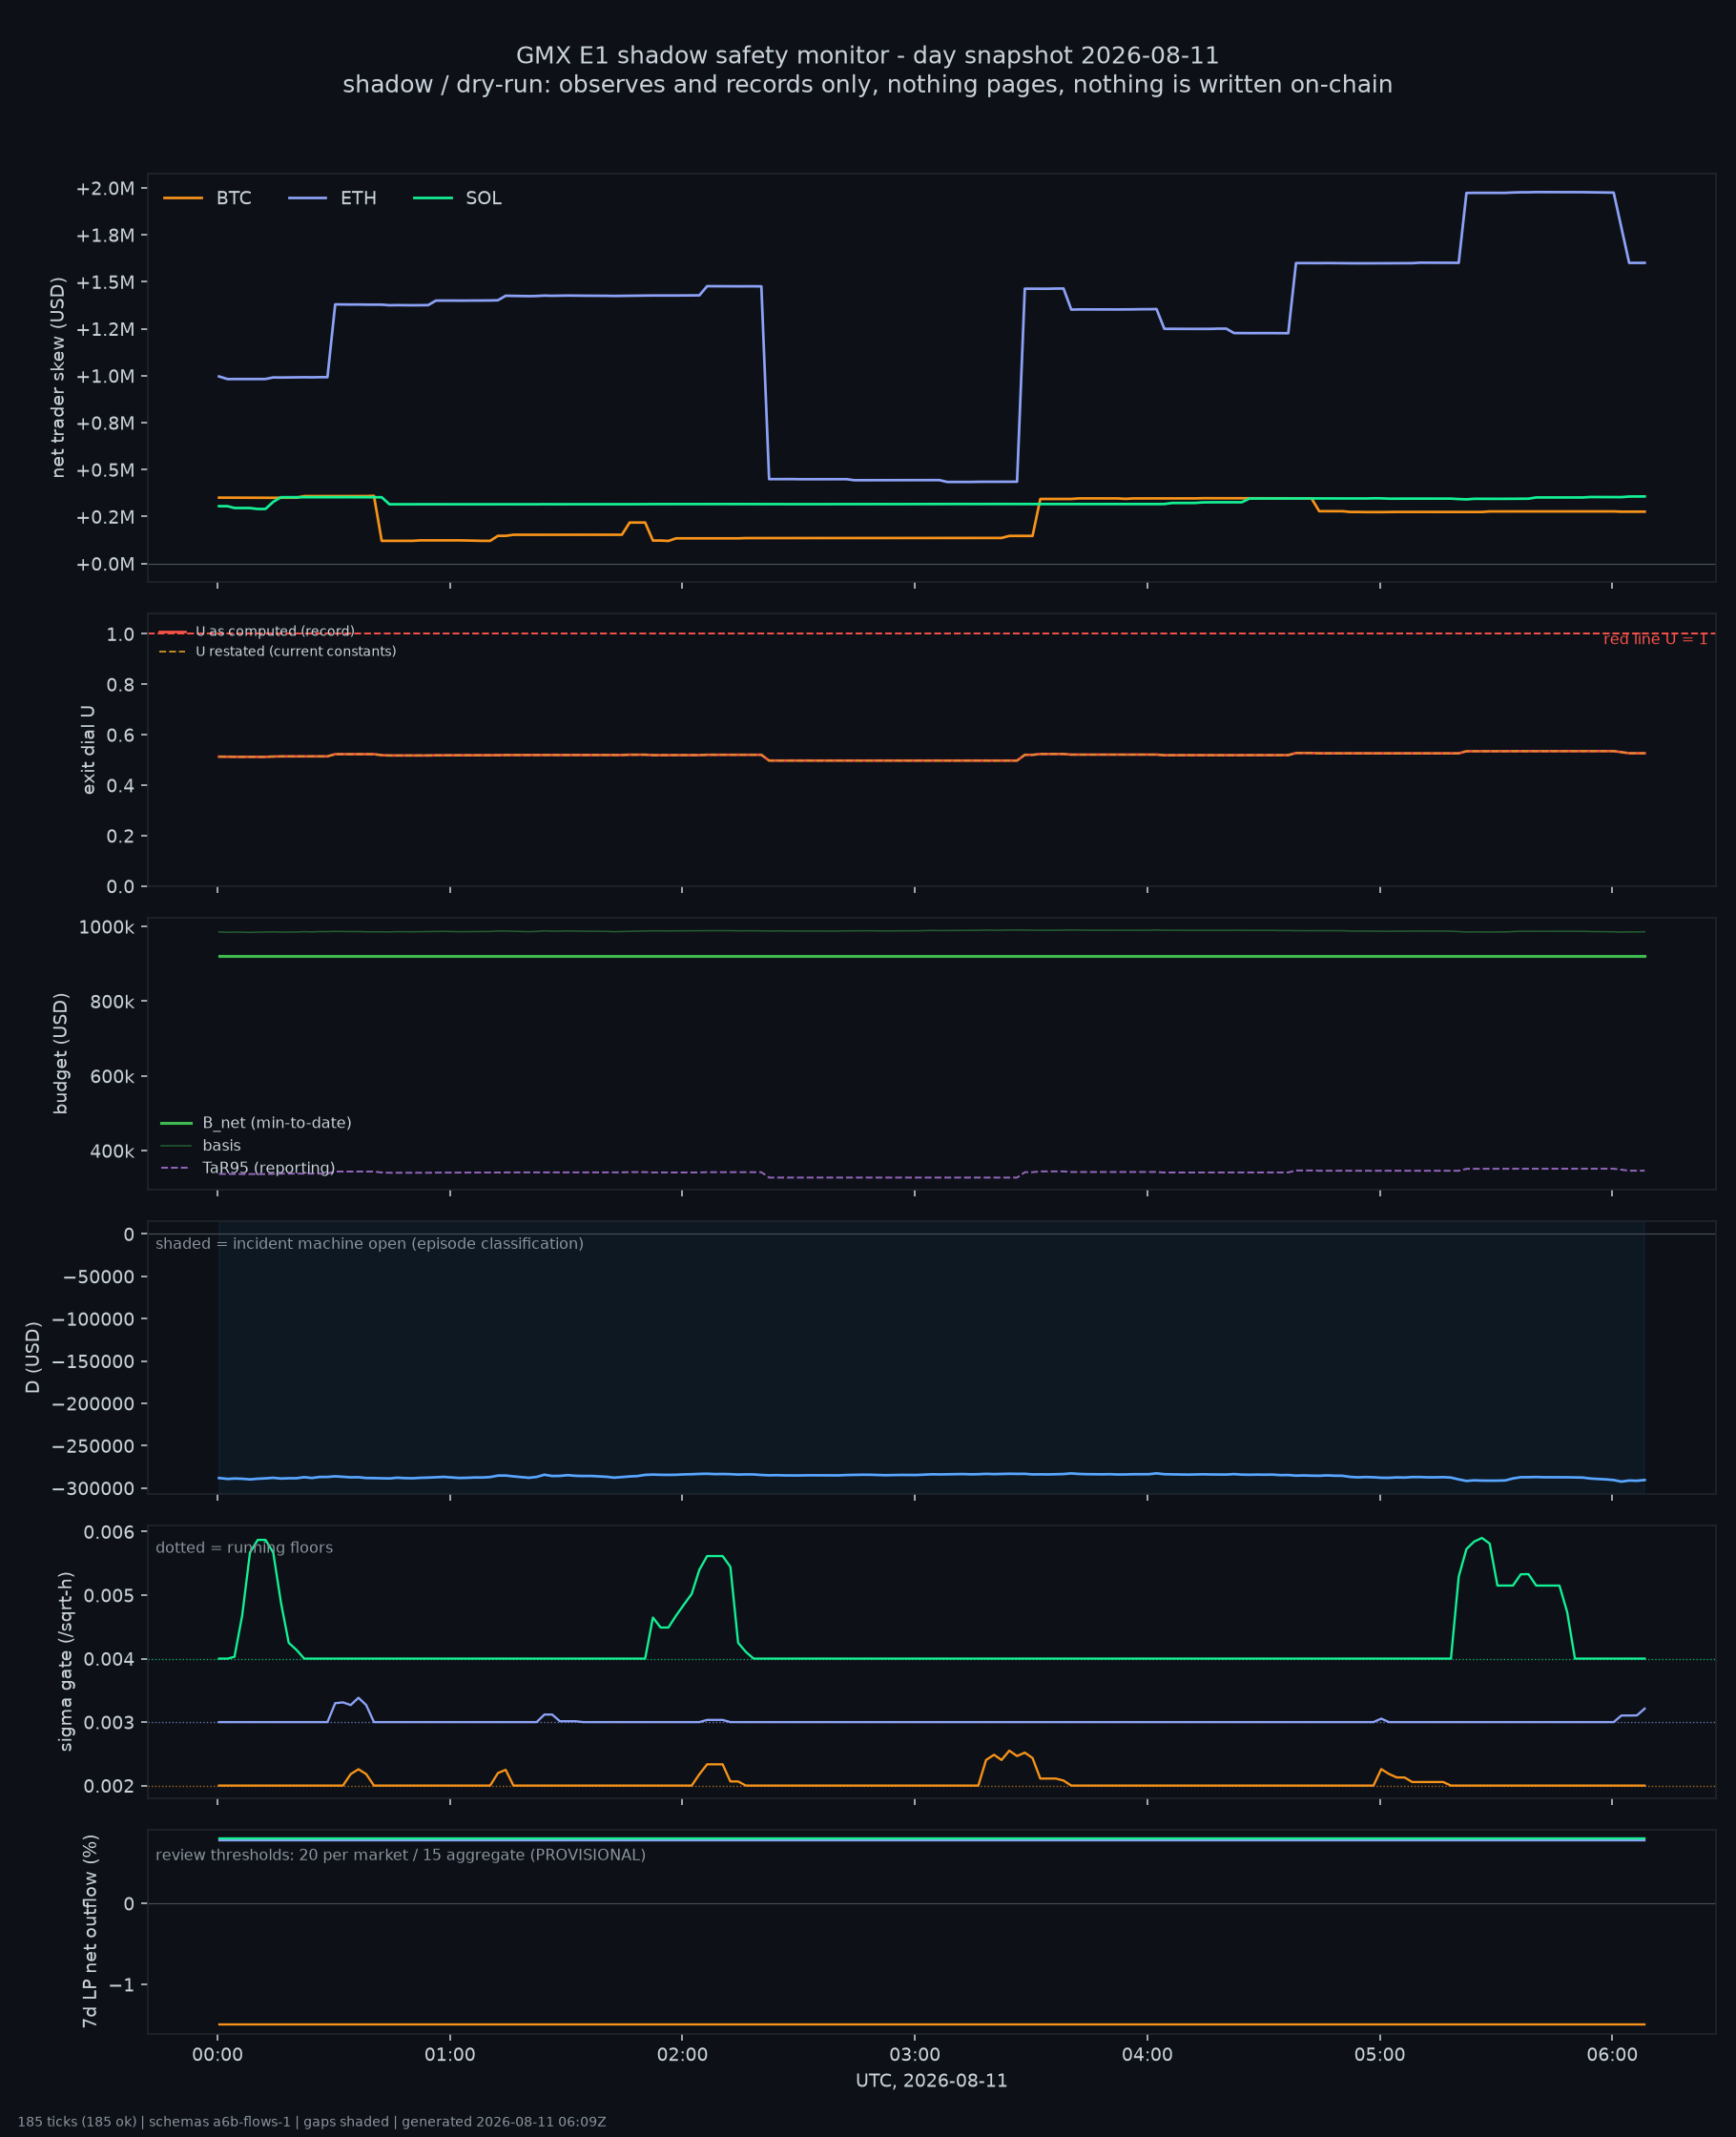Viewport: 1736px width, 2137px height.
Task: Click the 'shadow / dry-run' subtitle line
Action: (868, 85)
